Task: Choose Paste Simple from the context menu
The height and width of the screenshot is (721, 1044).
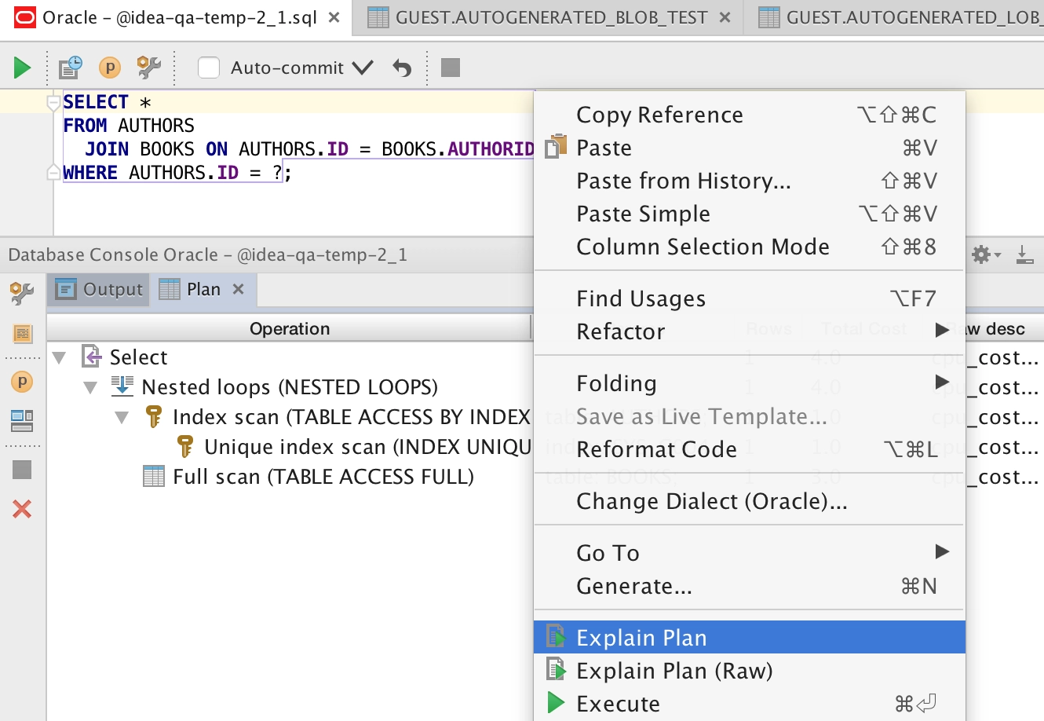Action: coord(750,213)
